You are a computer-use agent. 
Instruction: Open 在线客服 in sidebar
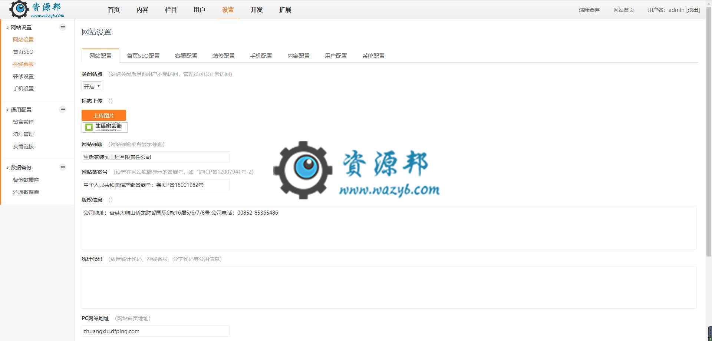pyautogui.click(x=23, y=64)
